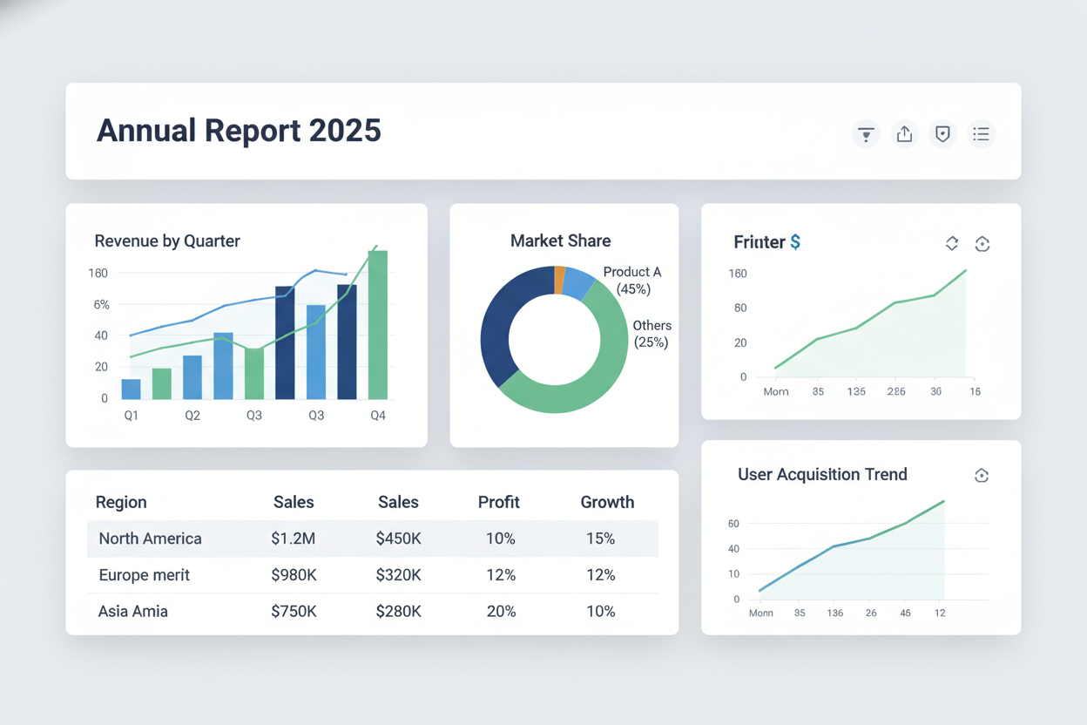The image size is (1087, 725).
Task: Click the "15%" growth value for North America
Action: point(601,539)
